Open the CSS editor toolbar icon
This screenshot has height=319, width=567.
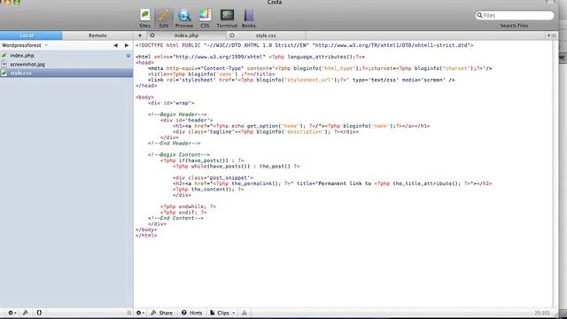click(x=205, y=19)
